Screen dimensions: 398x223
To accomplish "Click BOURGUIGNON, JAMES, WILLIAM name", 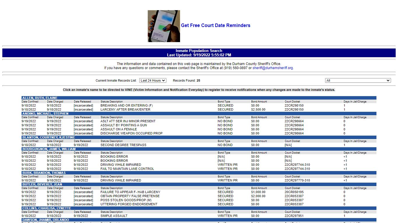I will (49, 149).
